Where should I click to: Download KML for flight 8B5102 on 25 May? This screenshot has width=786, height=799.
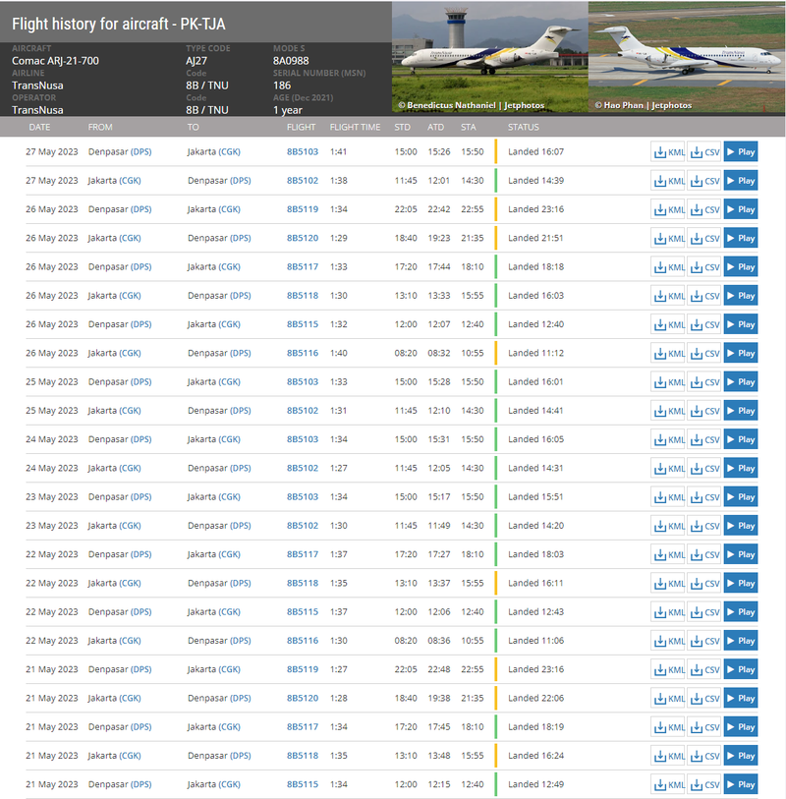point(668,411)
